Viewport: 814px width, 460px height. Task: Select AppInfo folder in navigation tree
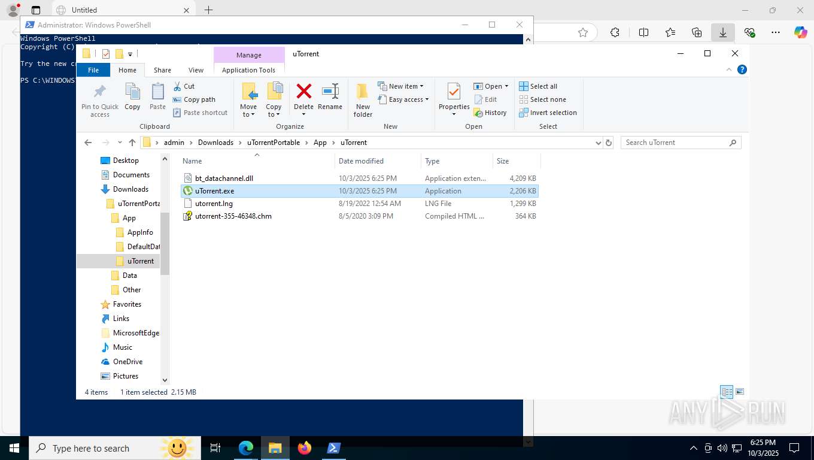point(140,232)
